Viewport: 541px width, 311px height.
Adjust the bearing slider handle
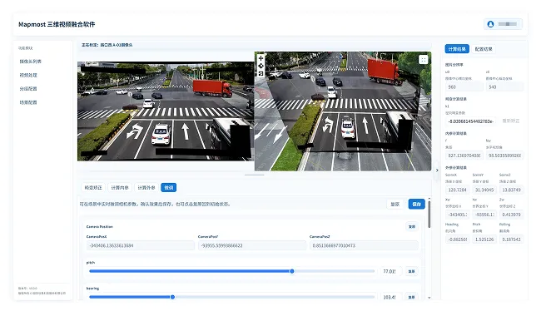click(x=172, y=297)
